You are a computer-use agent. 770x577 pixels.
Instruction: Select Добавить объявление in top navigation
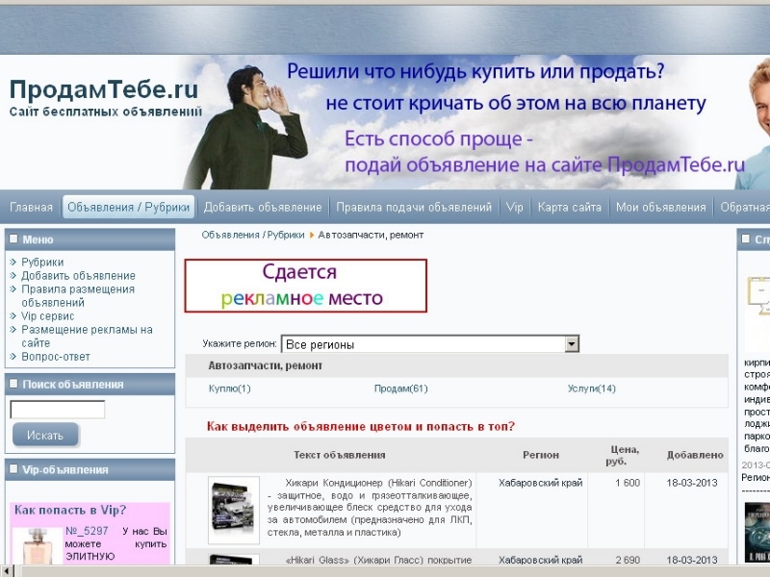pyautogui.click(x=263, y=207)
